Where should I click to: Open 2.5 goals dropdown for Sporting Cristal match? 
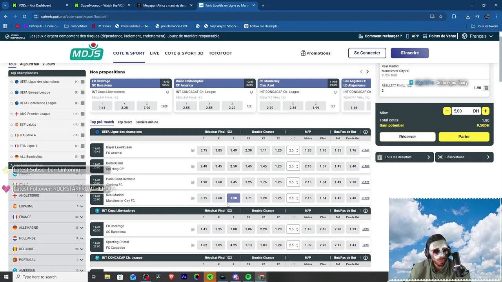(293, 245)
